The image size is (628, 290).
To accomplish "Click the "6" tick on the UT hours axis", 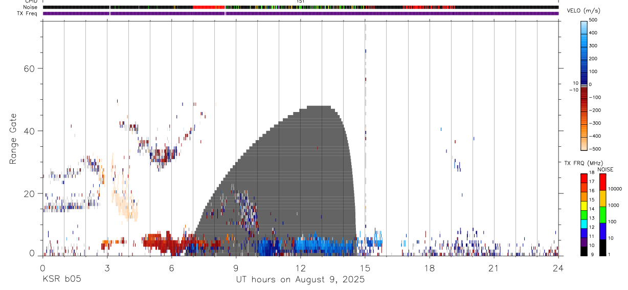I will (x=171, y=267).
